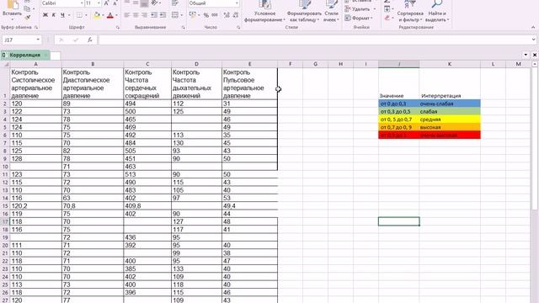The height and width of the screenshot is (303, 539).
Task: Select cell containing 120,2 in column A
Action: point(35,205)
